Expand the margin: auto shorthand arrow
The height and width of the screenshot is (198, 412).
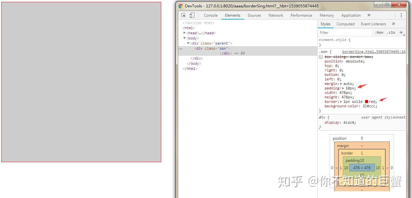[x=340, y=84]
